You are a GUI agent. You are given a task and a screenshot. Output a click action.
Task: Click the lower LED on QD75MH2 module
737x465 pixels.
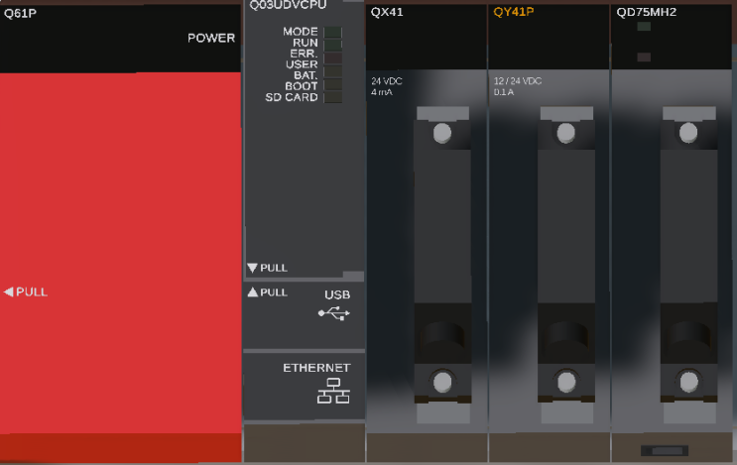(x=644, y=58)
